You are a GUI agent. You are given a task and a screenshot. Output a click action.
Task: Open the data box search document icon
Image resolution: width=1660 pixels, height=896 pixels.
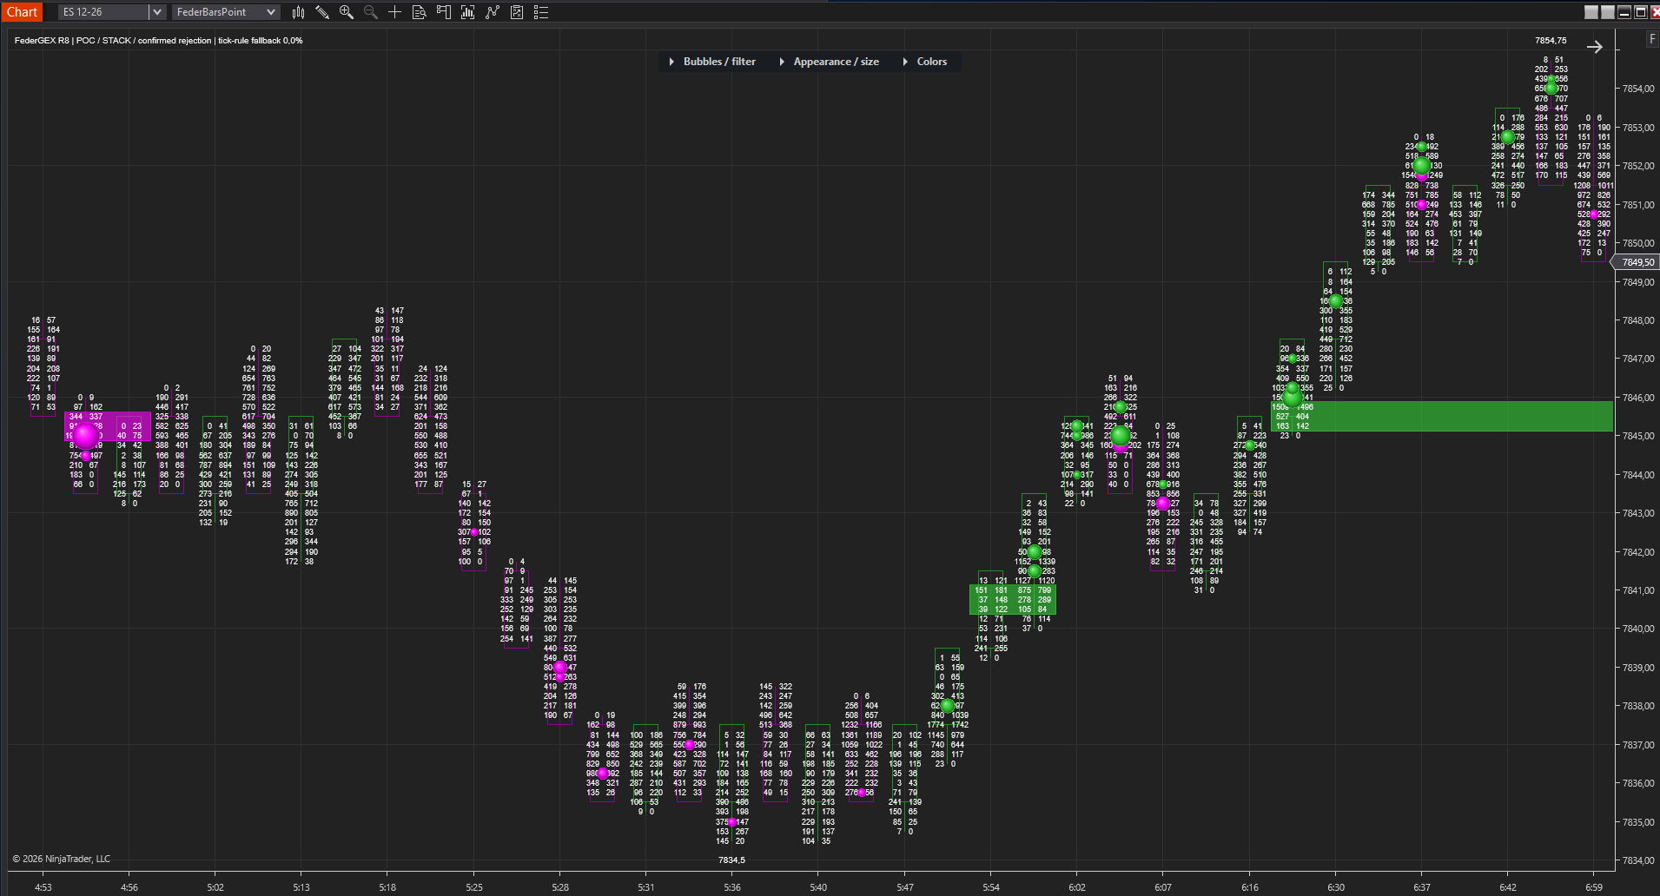coord(419,12)
